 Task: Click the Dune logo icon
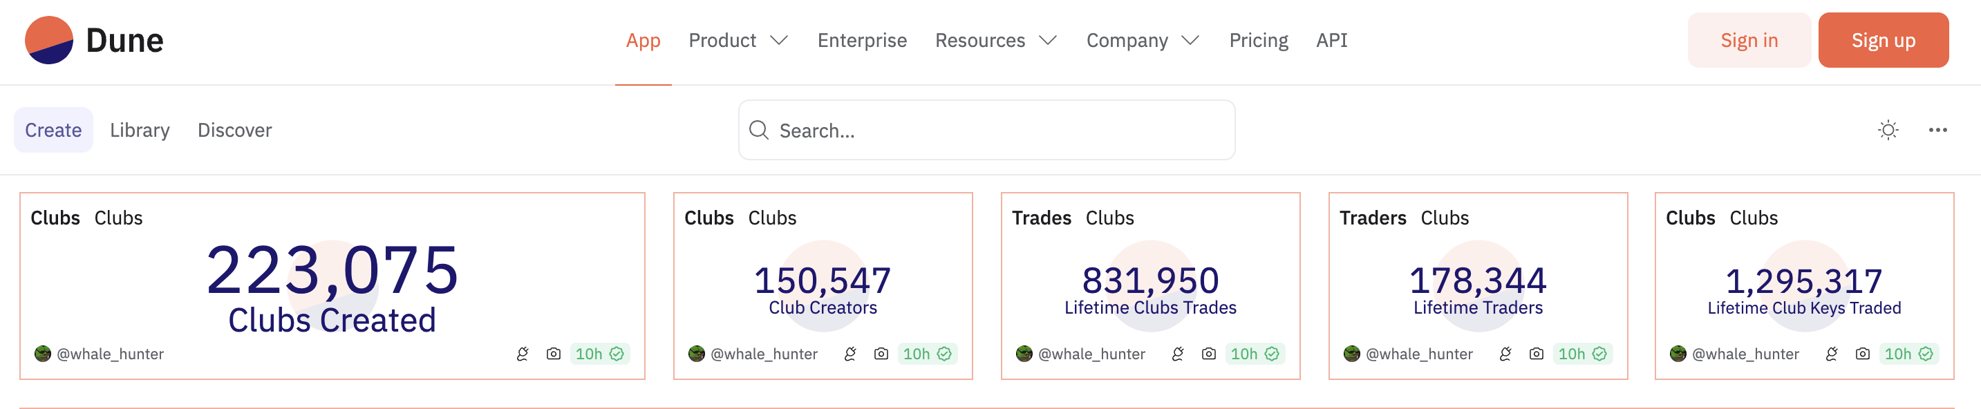(48, 40)
